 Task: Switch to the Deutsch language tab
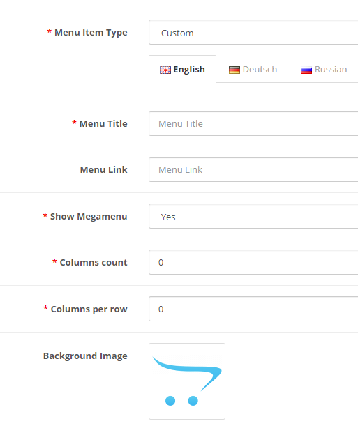click(x=253, y=69)
